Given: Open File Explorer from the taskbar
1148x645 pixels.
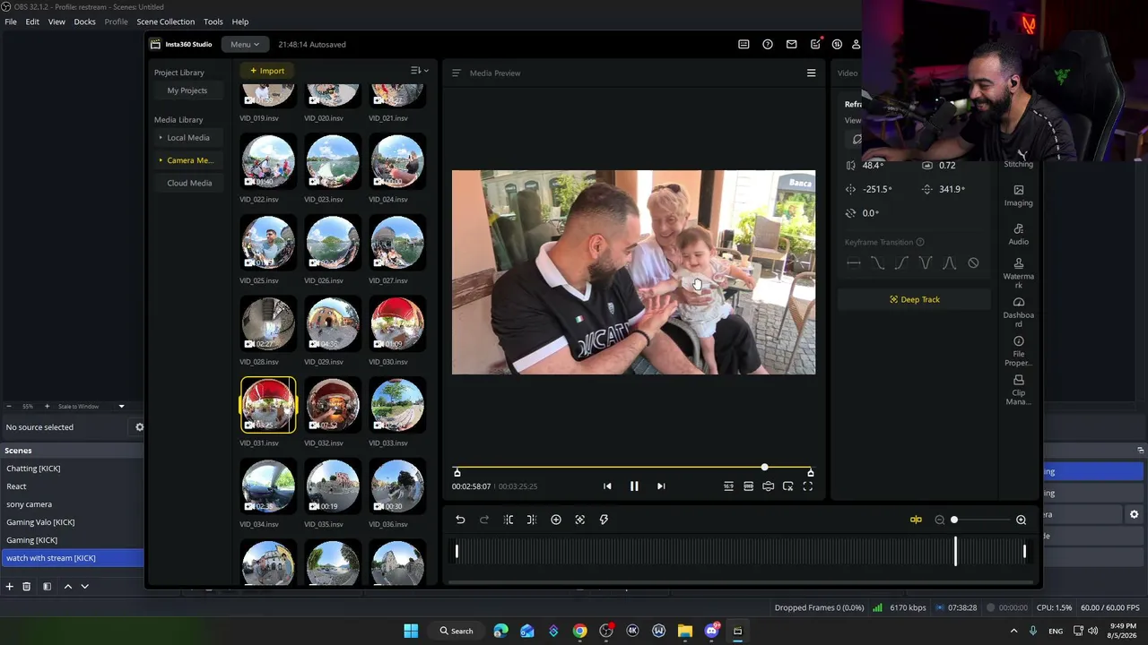Looking at the screenshot, I should [x=685, y=631].
